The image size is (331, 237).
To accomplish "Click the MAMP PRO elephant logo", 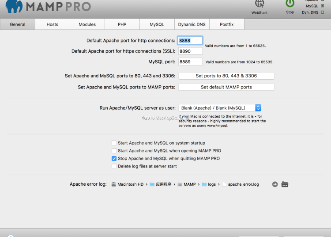I will [x=13, y=6].
